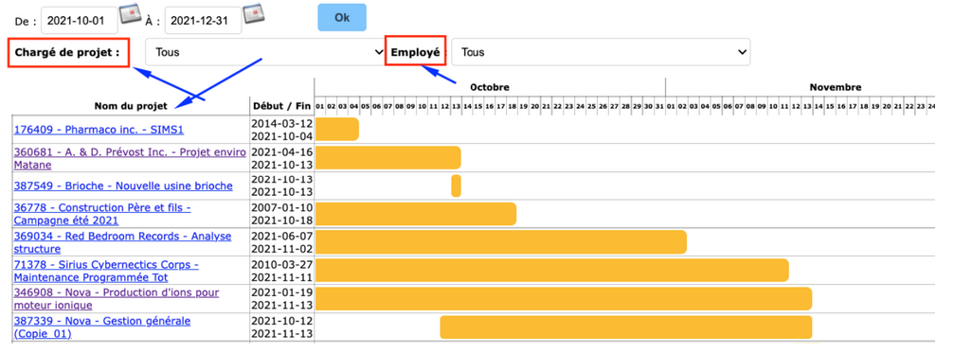Image resolution: width=954 pixels, height=353 pixels.
Task: Click the start date 2021-01-19 cell
Action: point(282,292)
